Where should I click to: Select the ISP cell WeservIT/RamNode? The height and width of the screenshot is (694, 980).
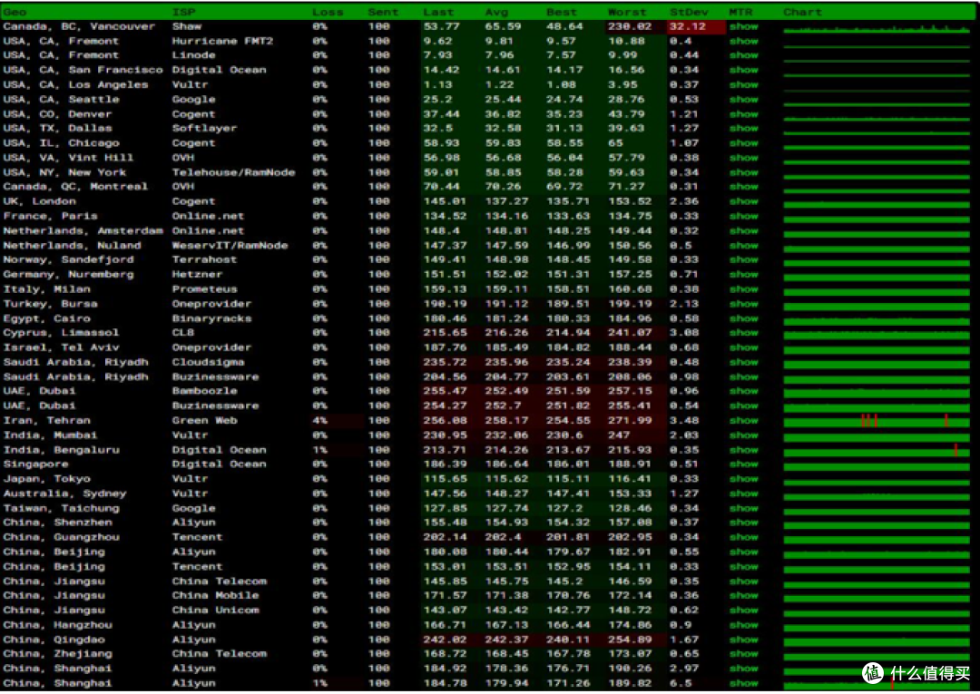click(230, 246)
